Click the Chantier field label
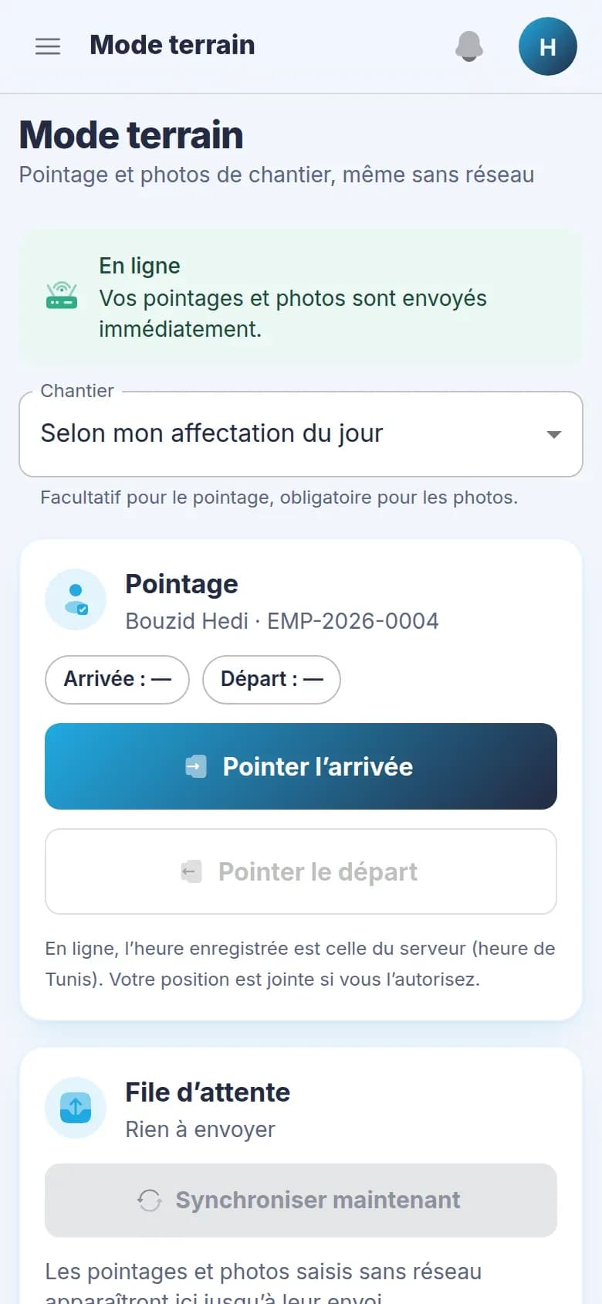Screen dimensions: 602x1304 pos(77,391)
